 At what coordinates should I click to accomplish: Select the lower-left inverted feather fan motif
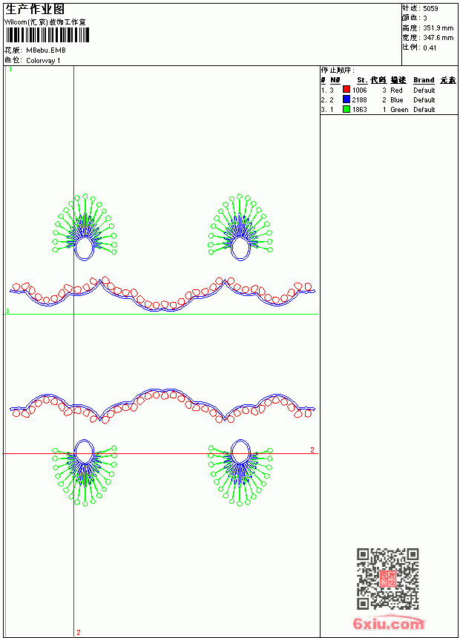point(85,473)
